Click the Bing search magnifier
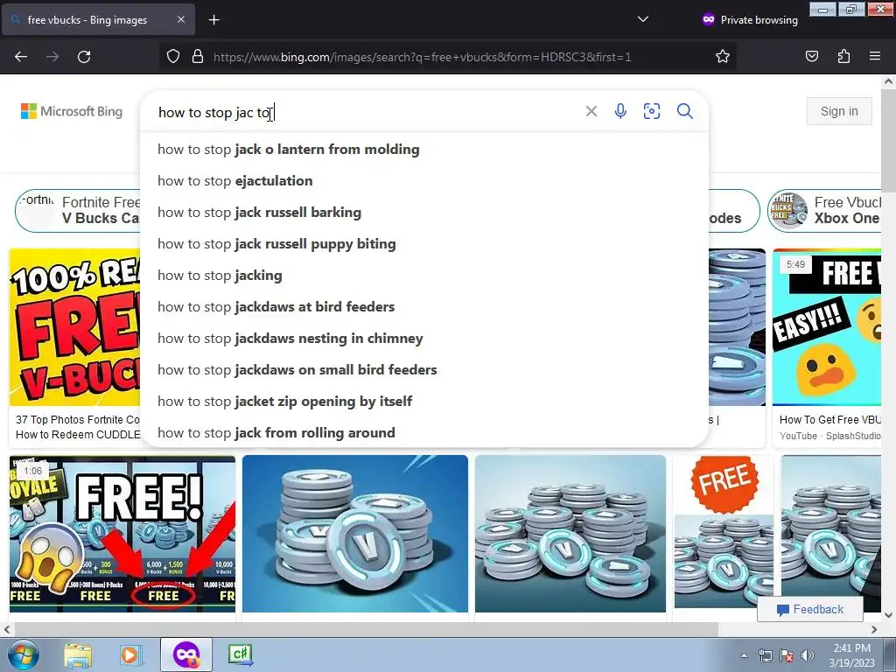This screenshot has height=672, width=896. (x=685, y=111)
